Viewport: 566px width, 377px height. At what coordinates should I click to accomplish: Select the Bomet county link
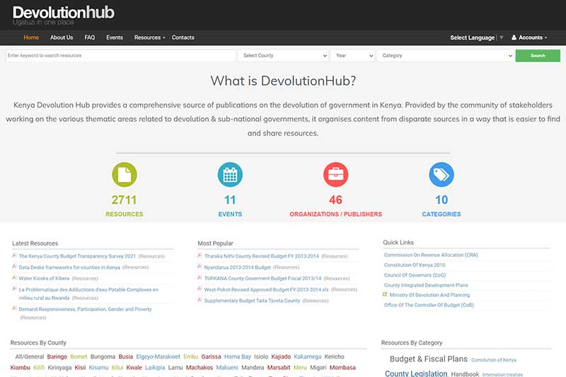pyautogui.click(x=79, y=356)
